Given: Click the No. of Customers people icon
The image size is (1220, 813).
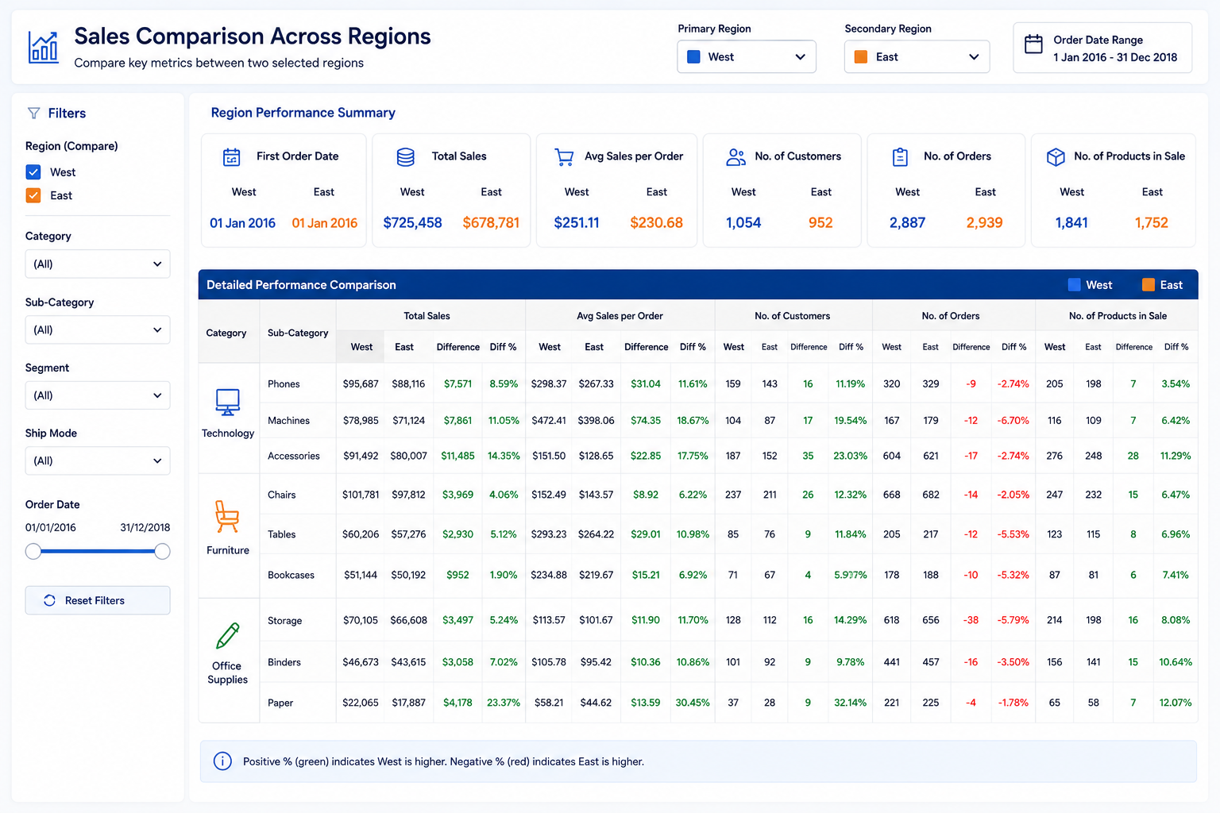Looking at the screenshot, I should click(735, 157).
